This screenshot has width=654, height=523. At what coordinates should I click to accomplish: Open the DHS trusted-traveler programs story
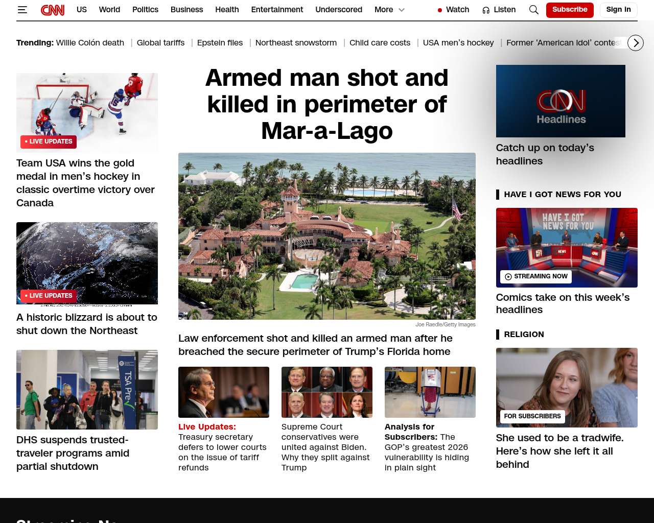pos(73,453)
